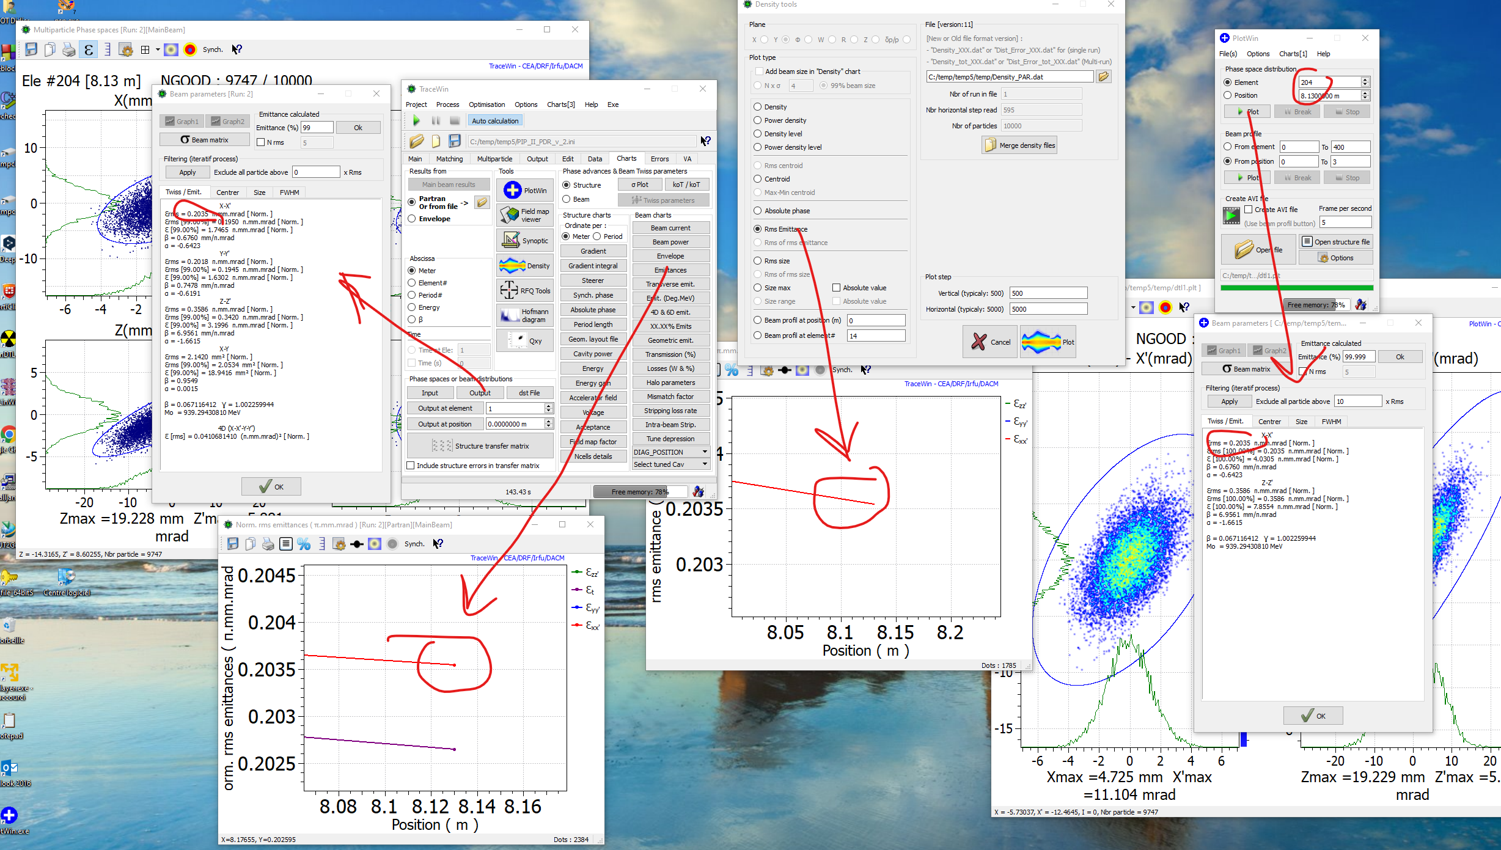Screen dimensions: 1501x850
Task: Open the Optimisation menu in TraceWin
Action: click(x=487, y=104)
